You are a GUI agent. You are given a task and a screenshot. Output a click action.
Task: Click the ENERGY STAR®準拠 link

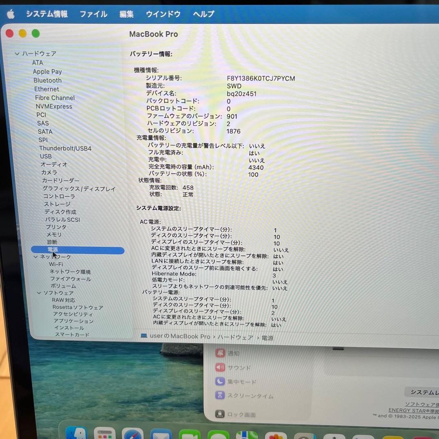[411, 410]
